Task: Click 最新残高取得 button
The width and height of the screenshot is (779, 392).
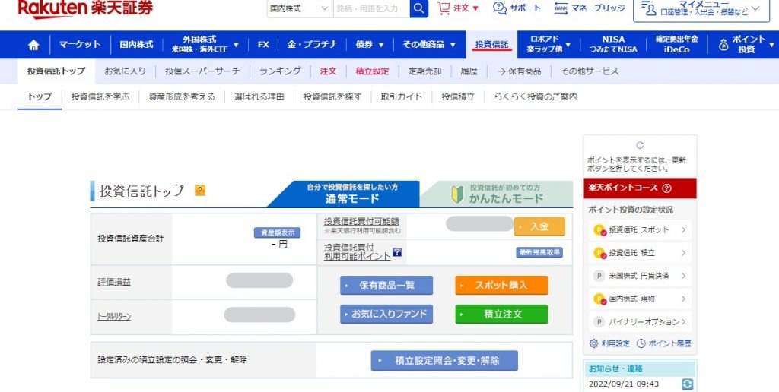Action: point(539,252)
